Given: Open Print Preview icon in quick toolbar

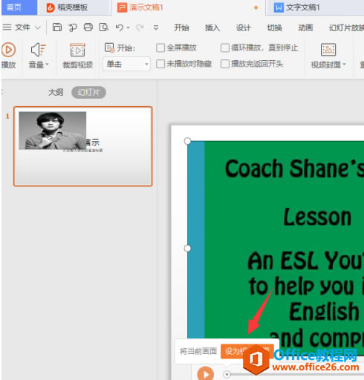Looking at the screenshot, I should point(104,27).
